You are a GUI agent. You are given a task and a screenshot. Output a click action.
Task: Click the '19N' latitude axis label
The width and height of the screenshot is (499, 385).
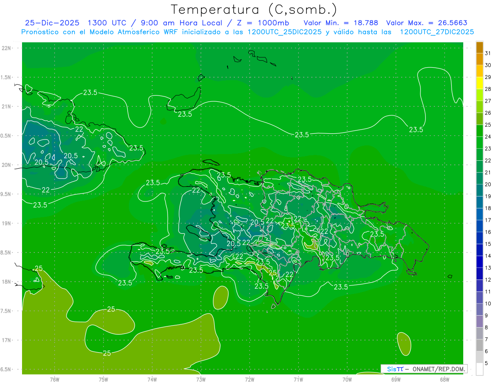point(7,223)
